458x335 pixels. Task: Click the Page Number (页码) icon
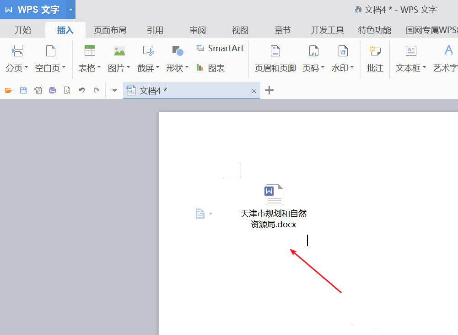point(314,51)
